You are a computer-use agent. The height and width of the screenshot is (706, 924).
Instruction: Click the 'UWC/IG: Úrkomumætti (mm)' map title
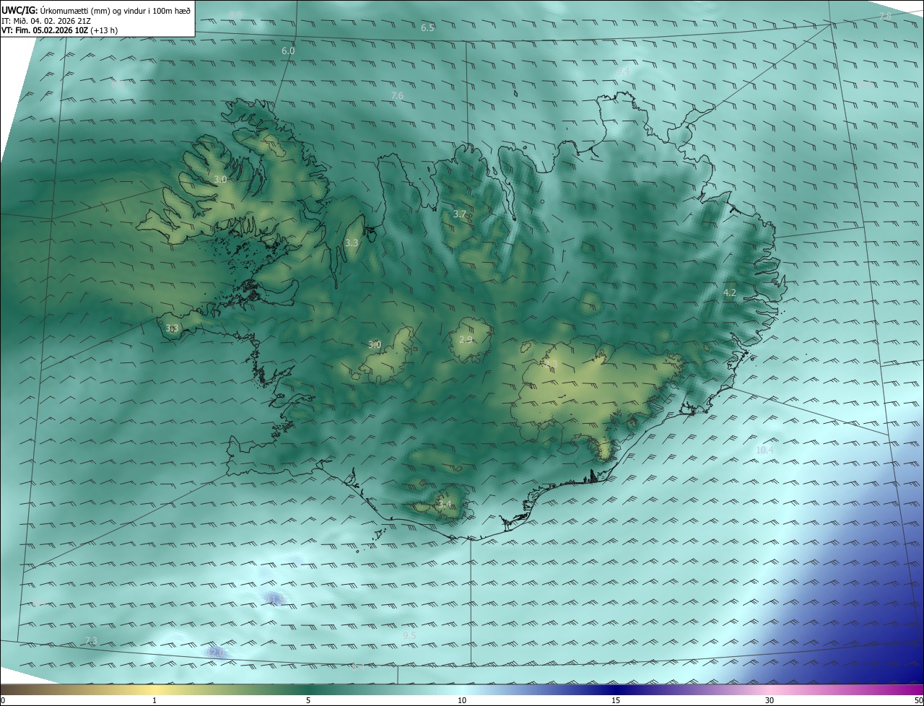(x=96, y=10)
